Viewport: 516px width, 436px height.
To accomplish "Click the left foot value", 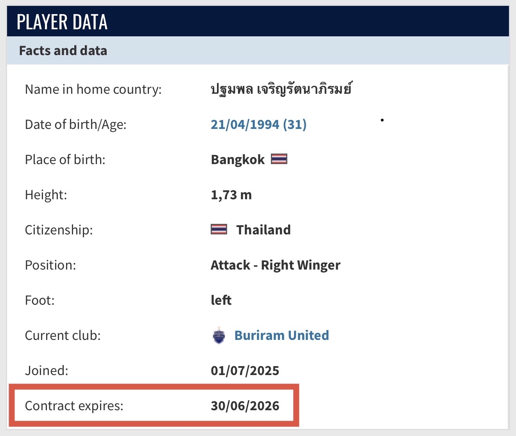I will 221,300.
